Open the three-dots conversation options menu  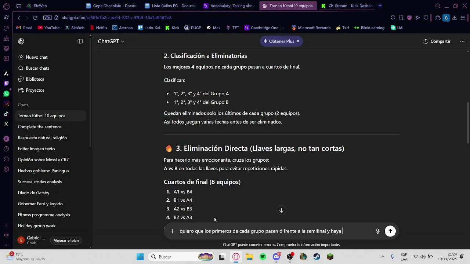[x=462, y=41]
